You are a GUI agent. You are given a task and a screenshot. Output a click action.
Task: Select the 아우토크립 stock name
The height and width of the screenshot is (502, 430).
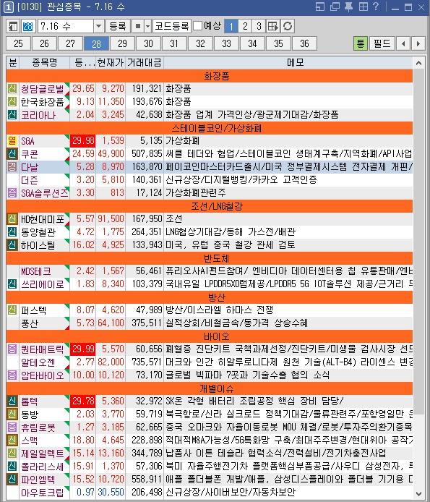pyautogui.click(x=42, y=493)
